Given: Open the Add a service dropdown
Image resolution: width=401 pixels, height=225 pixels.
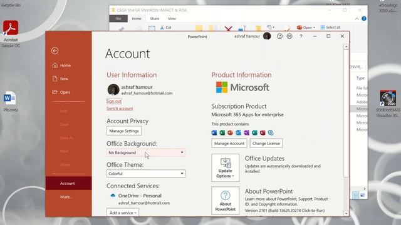Looking at the screenshot, I should [123, 212].
